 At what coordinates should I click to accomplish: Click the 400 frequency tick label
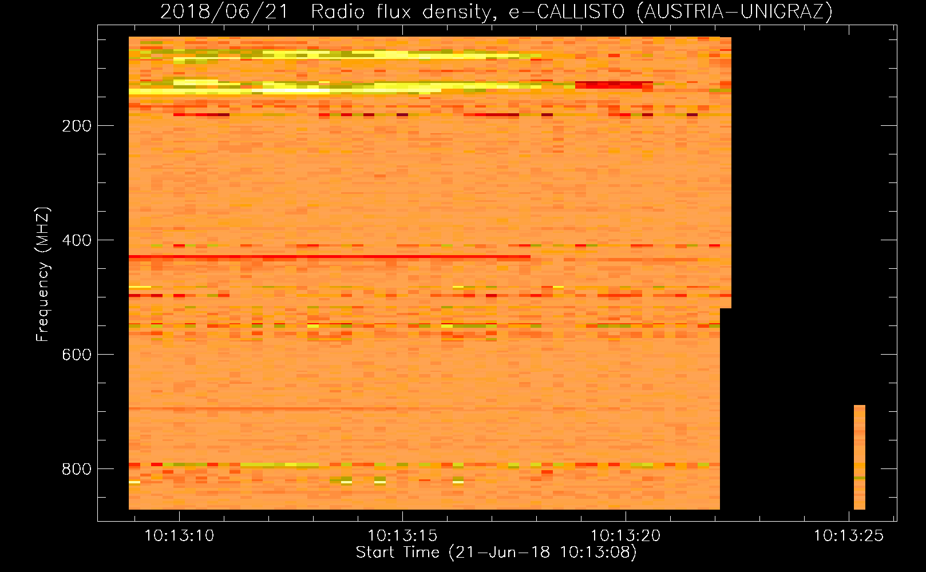click(77, 240)
